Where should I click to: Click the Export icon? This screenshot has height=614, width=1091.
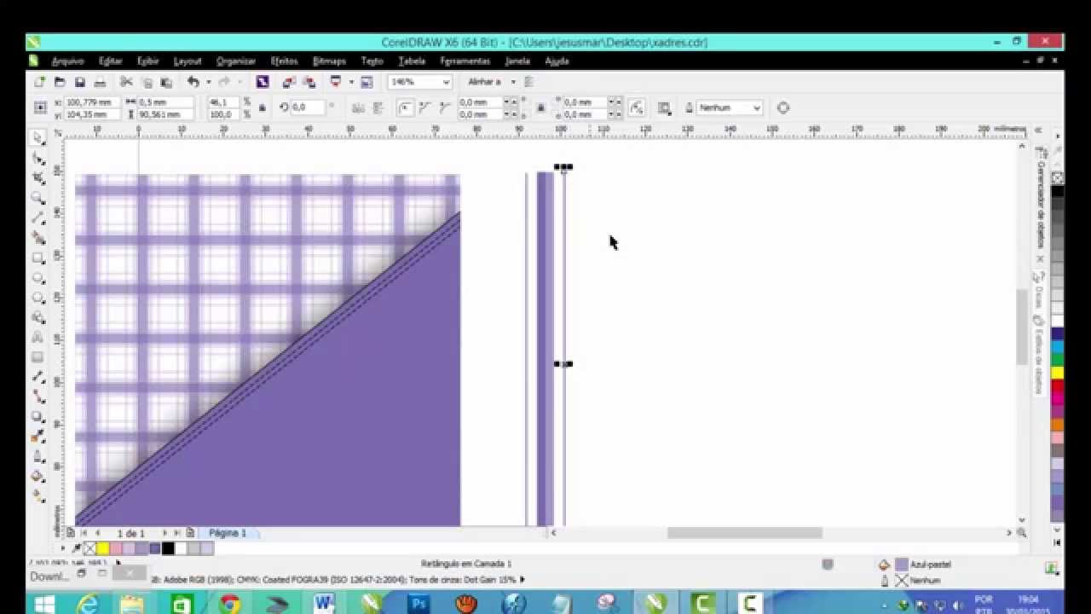tap(309, 82)
